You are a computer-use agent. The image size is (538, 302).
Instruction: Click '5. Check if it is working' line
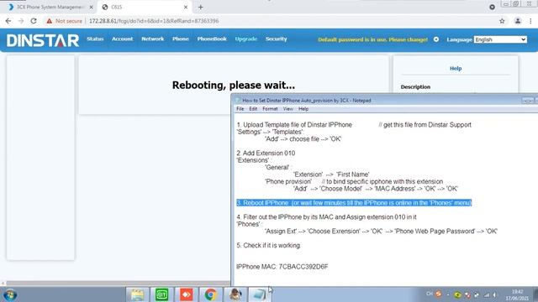pos(268,246)
